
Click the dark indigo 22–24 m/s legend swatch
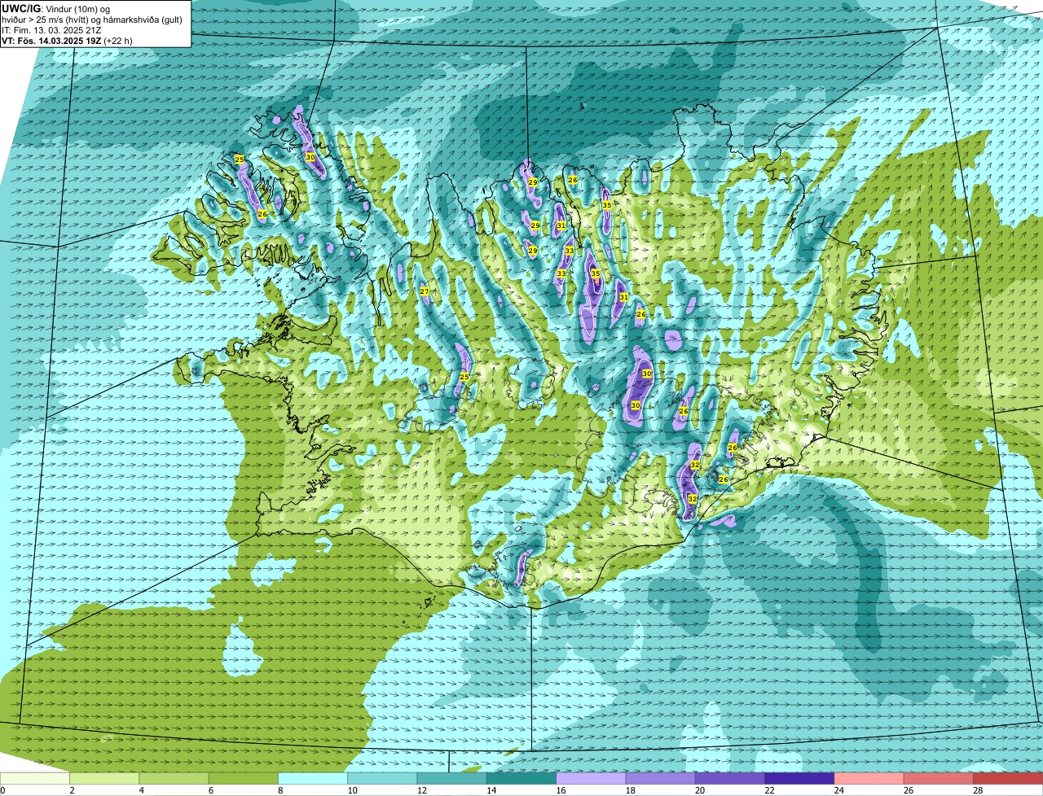(799, 778)
